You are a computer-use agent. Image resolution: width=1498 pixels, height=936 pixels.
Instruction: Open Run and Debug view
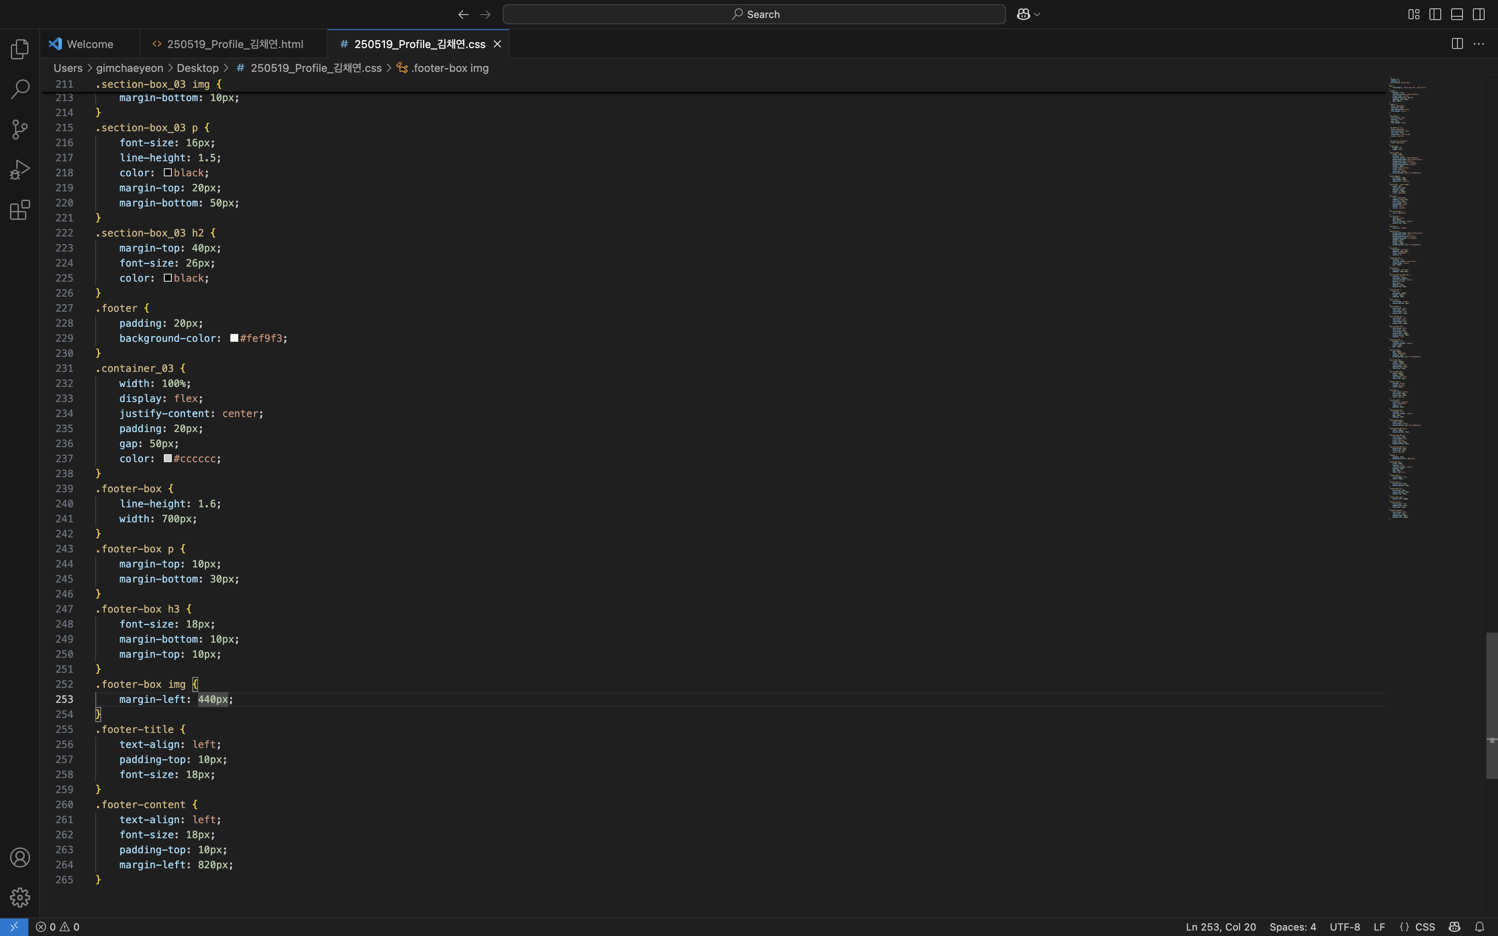(x=20, y=170)
